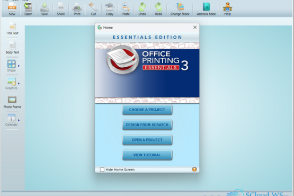Screen dimensions: 294x196
Task: Open a file with the Open icon
Action: [x=28, y=8]
